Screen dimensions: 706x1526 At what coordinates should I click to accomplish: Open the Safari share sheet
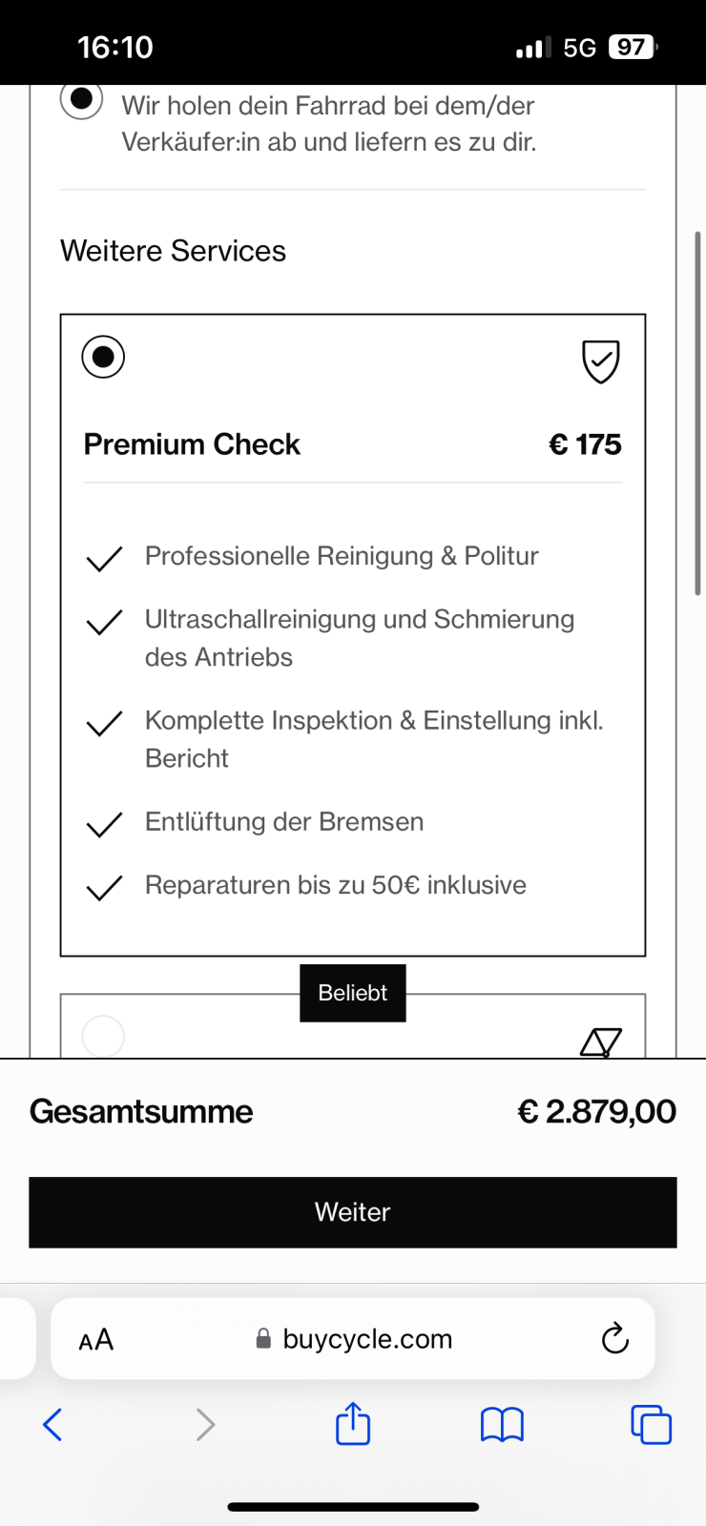pos(353,1425)
